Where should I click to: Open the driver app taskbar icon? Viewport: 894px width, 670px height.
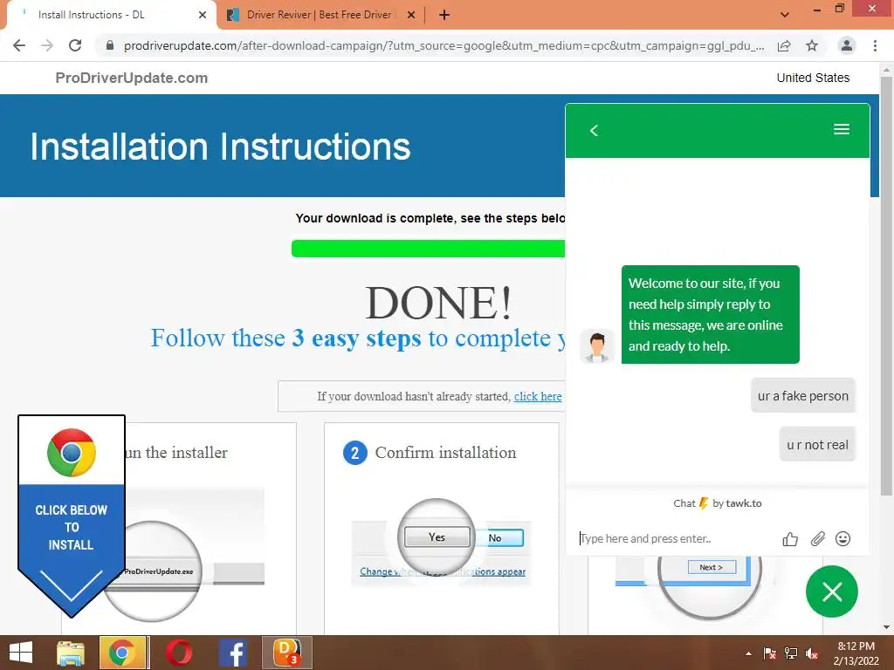[x=287, y=653]
